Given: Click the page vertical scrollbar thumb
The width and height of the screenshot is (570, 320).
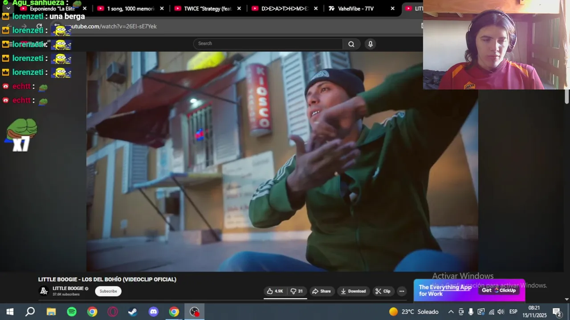Looking at the screenshot, I should pyautogui.click(x=567, y=96).
